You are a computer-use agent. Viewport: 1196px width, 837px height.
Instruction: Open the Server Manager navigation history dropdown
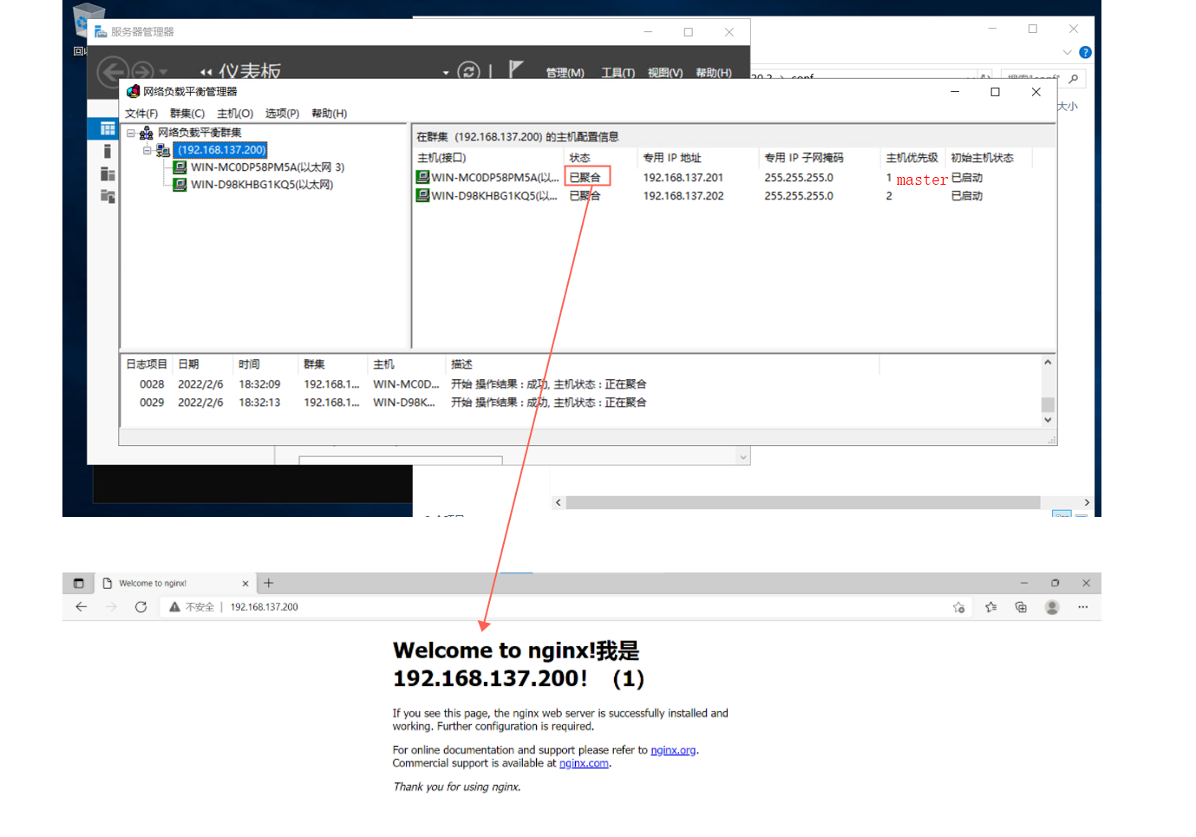(x=163, y=72)
